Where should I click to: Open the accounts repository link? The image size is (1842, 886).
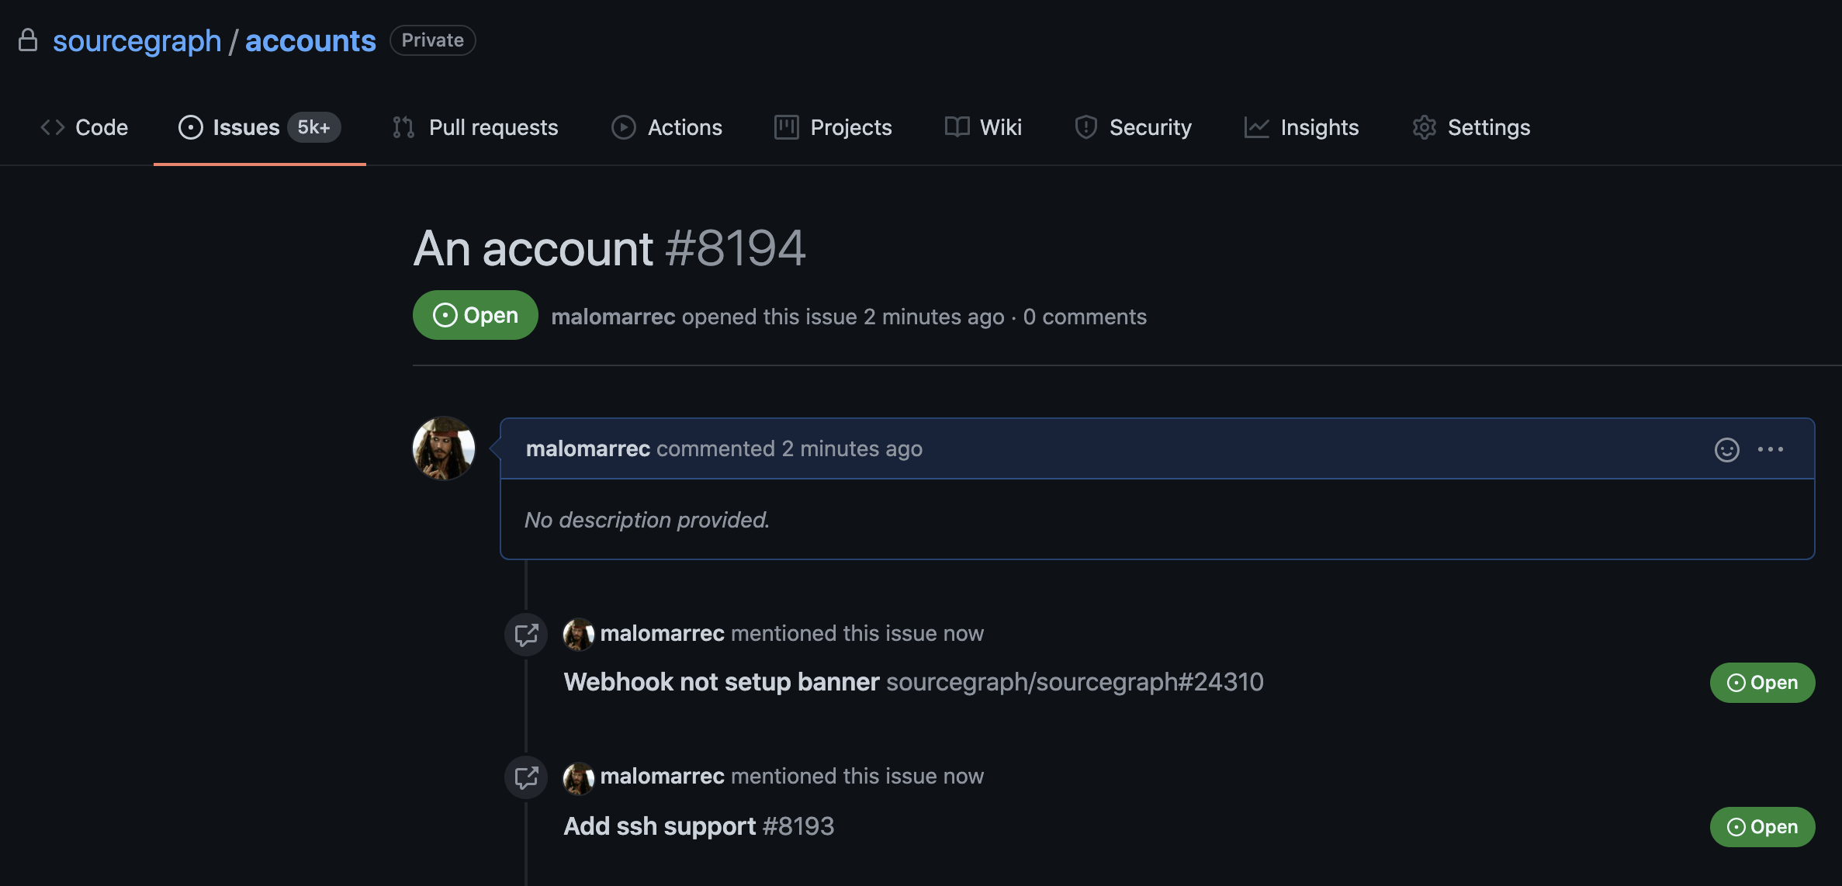[310, 40]
